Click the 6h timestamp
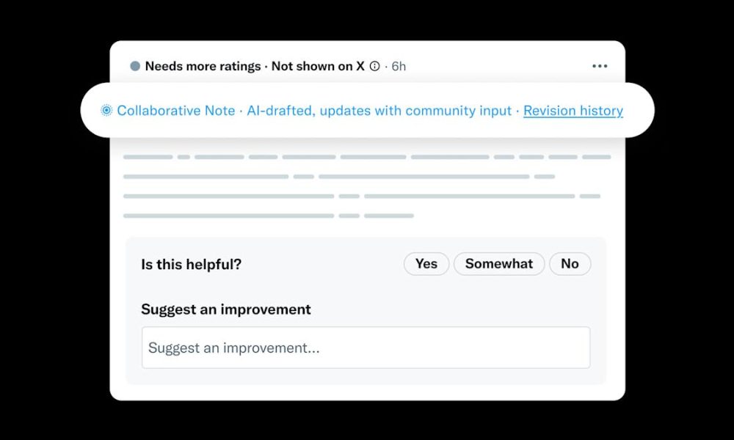This screenshot has width=734, height=440. coord(399,66)
